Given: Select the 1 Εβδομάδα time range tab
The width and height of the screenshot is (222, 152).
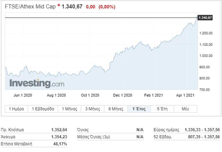Looking at the screenshot, I should click(43, 109).
